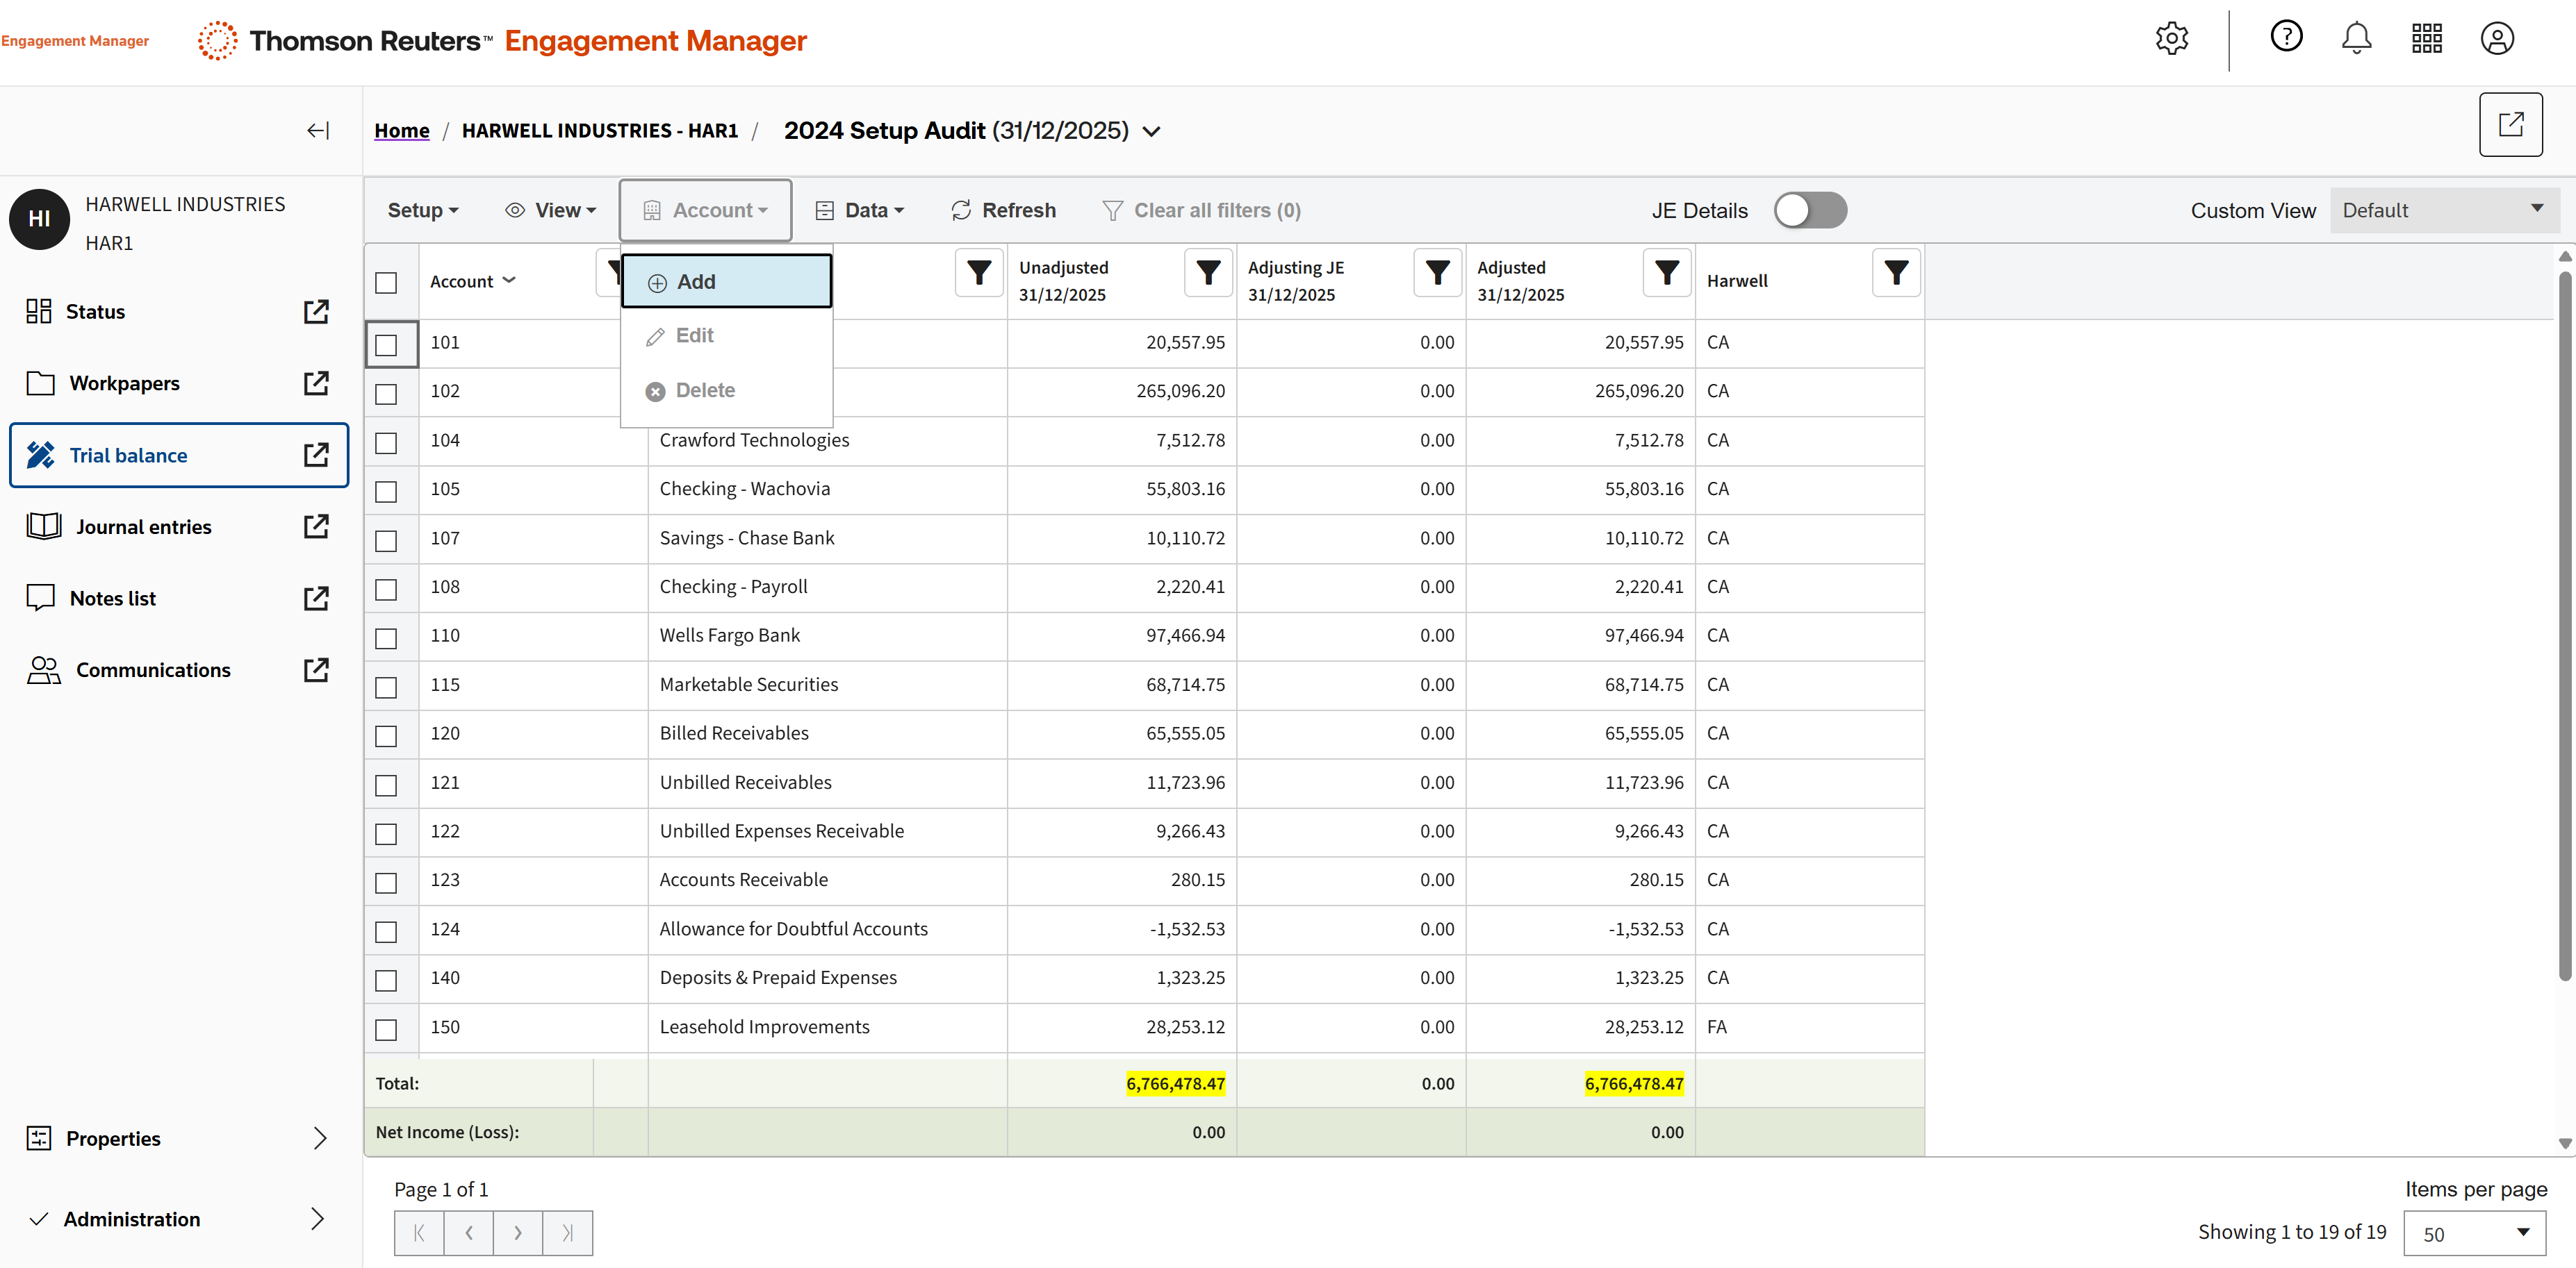Screen dimensions: 2576x1268
Task: Filter the Unadjusted column
Action: [x=1208, y=273]
